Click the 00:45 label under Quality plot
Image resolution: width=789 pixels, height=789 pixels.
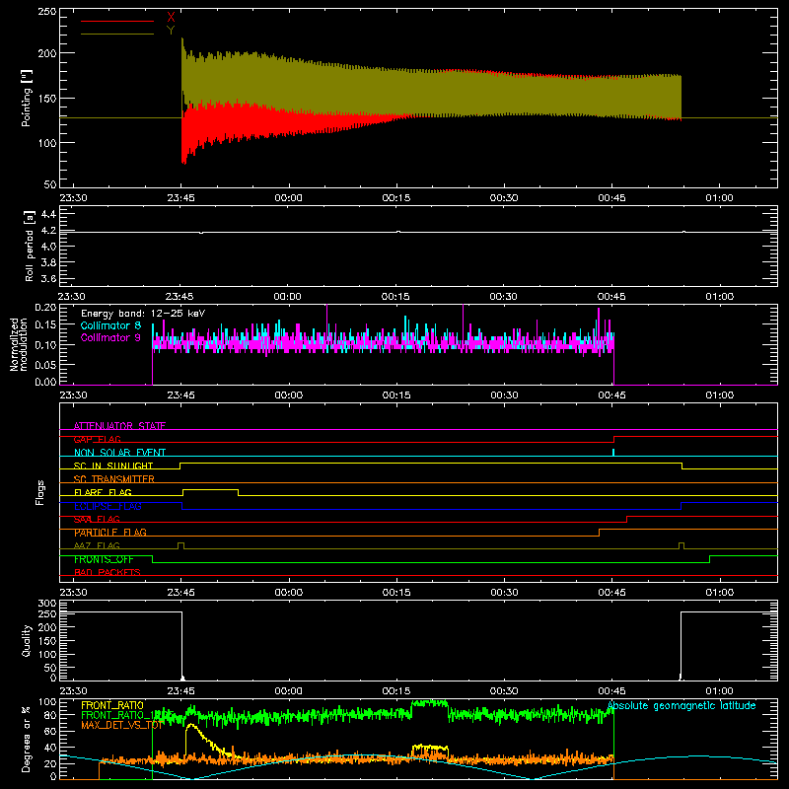[611, 691]
